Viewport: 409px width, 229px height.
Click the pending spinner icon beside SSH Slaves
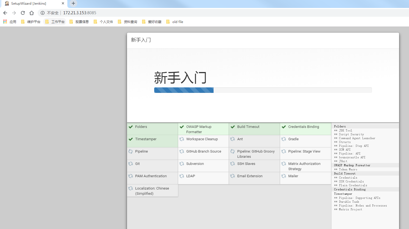tap(233, 164)
